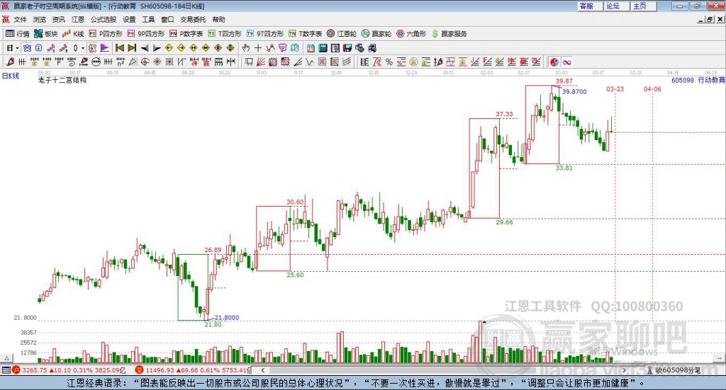Click the volume panel up-triangle expander
This screenshot has height=390, width=726.
point(6,358)
